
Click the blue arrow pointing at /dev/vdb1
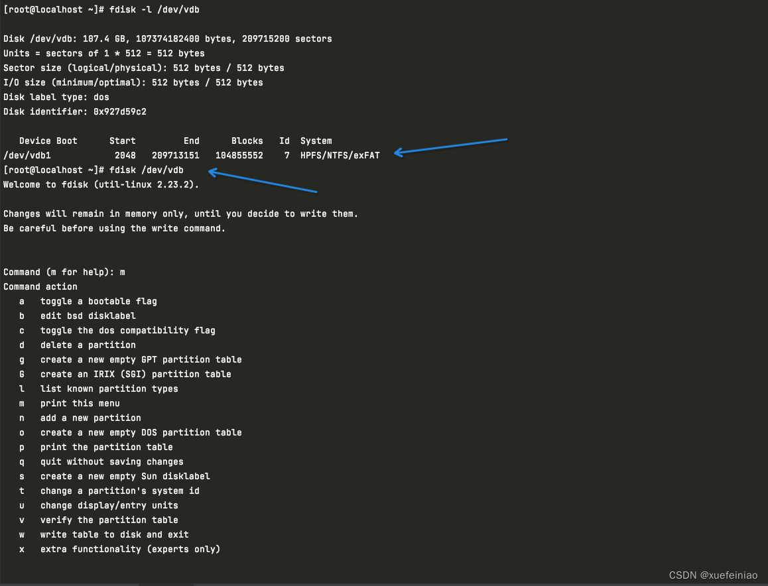coord(451,147)
